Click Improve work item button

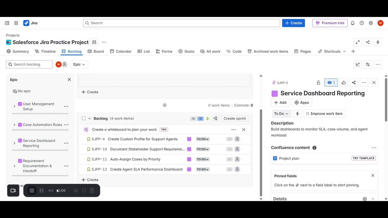click(x=324, y=114)
